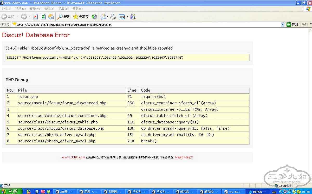This screenshot has height=194, width=312.
Task: Follow the www.3d9r.com link
Action: click(73, 157)
